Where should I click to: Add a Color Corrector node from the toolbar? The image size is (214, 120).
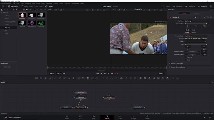pos(55,78)
